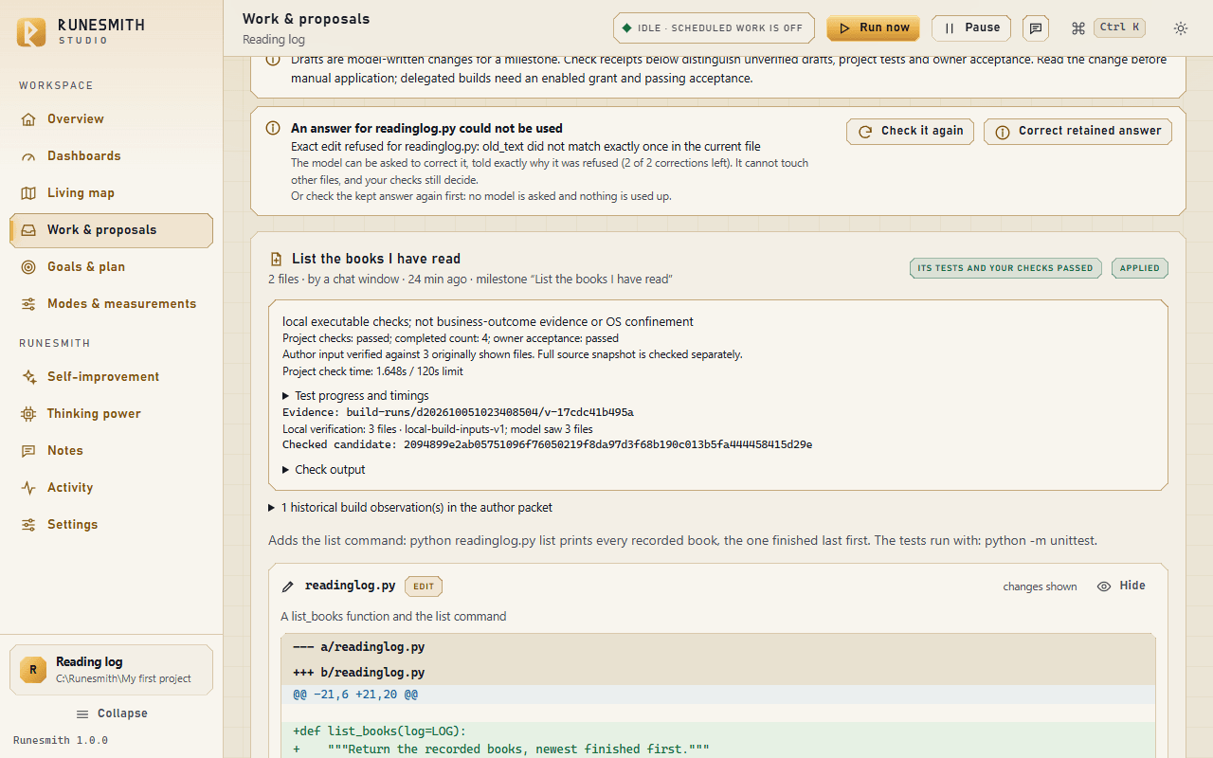Screen dimensions: 1213x758
Task: Open the chat speech-bubble icon button
Action: click(x=1037, y=28)
